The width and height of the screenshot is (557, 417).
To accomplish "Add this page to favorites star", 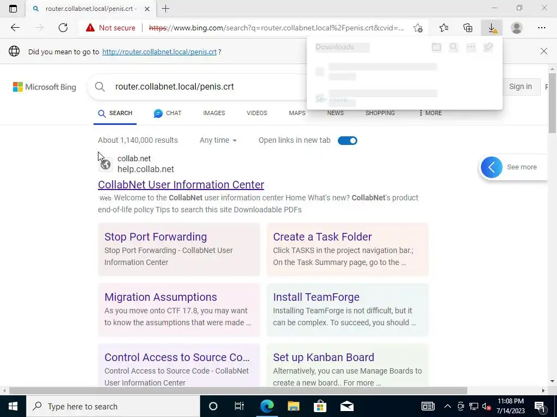I will [x=418, y=28].
